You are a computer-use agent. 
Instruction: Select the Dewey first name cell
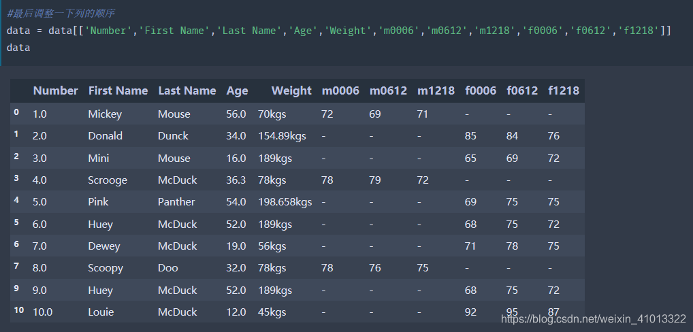click(104, 246)
